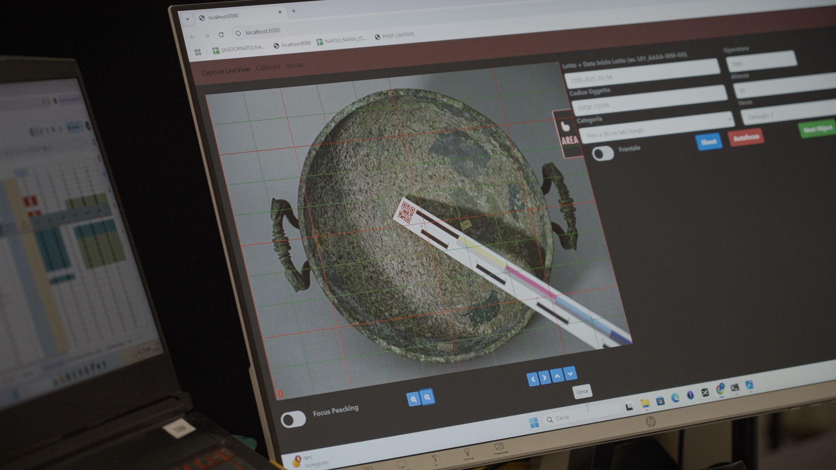Select the AREA hand tool
This screenshot has height=470, width=836.
tap(568, 133)
